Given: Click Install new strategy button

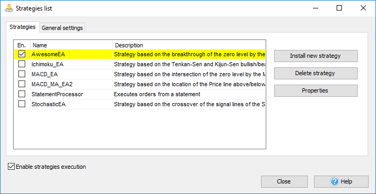Looking at the screenshot, I should 316,56.
